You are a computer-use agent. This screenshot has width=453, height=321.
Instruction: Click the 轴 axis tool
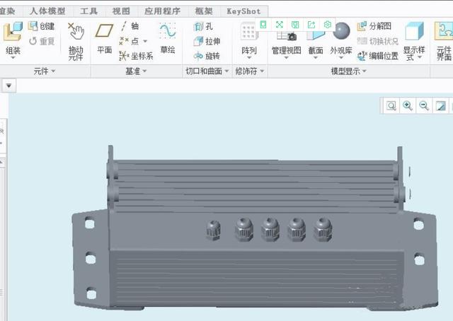pyautogui.click(x=129, y=26)
